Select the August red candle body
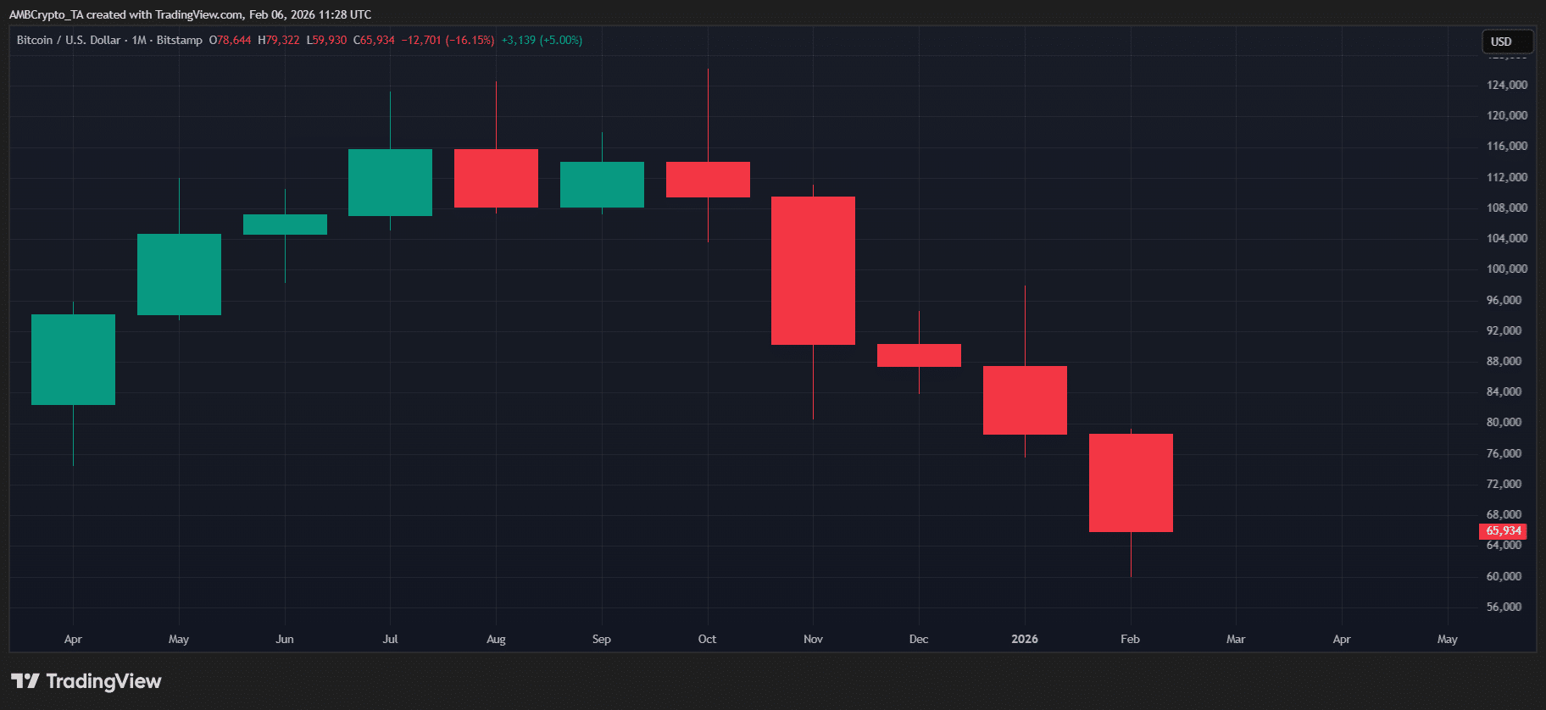1546x710 pixels. click(x=496, y=178)
